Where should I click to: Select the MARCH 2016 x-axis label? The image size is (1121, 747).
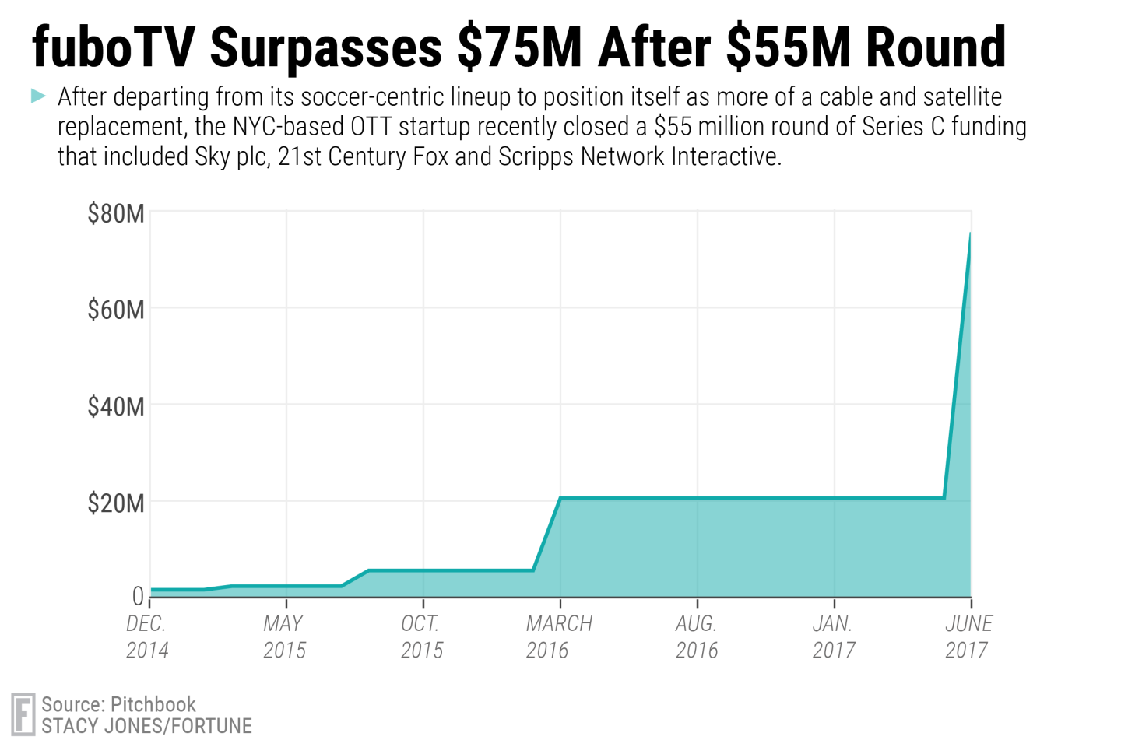click(x=559, y=637)
